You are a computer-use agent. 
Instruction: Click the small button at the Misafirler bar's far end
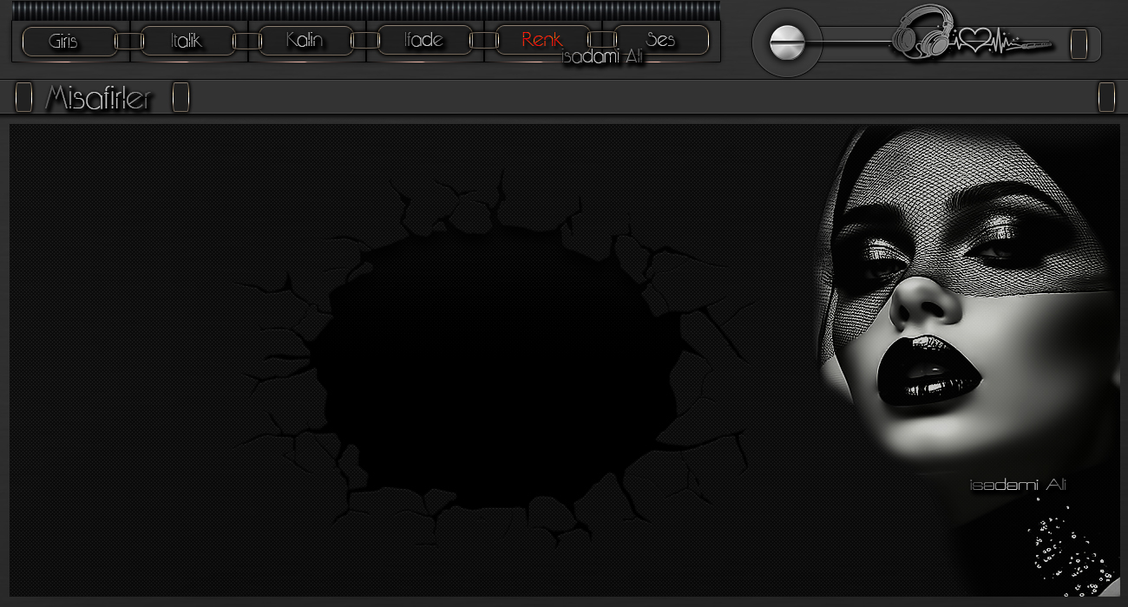pyautogui.click(x=1106, y=97)
